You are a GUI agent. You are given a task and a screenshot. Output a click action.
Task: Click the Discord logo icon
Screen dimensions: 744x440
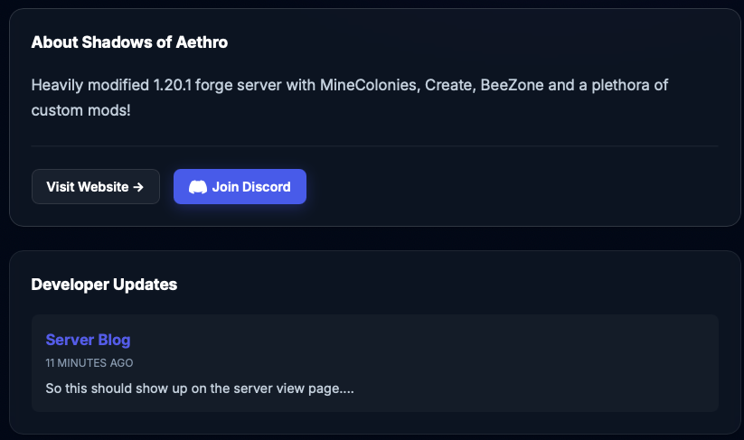click(x=198, y=187)
